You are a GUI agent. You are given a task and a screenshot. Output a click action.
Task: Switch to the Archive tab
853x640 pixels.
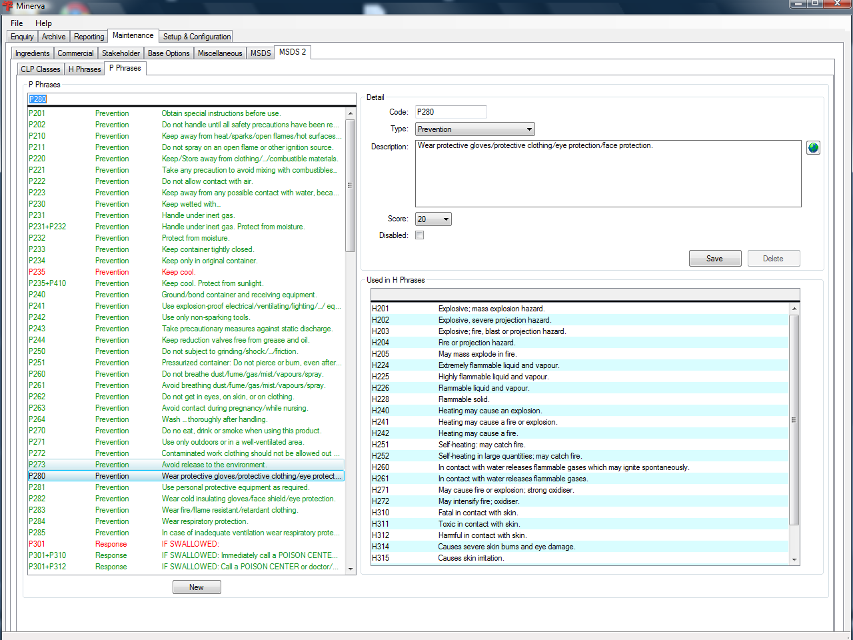pos(54,37)
